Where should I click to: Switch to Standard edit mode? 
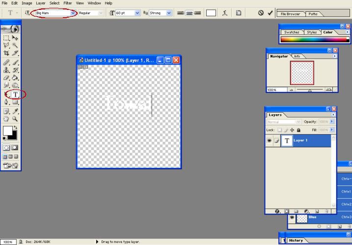point(6,148)
